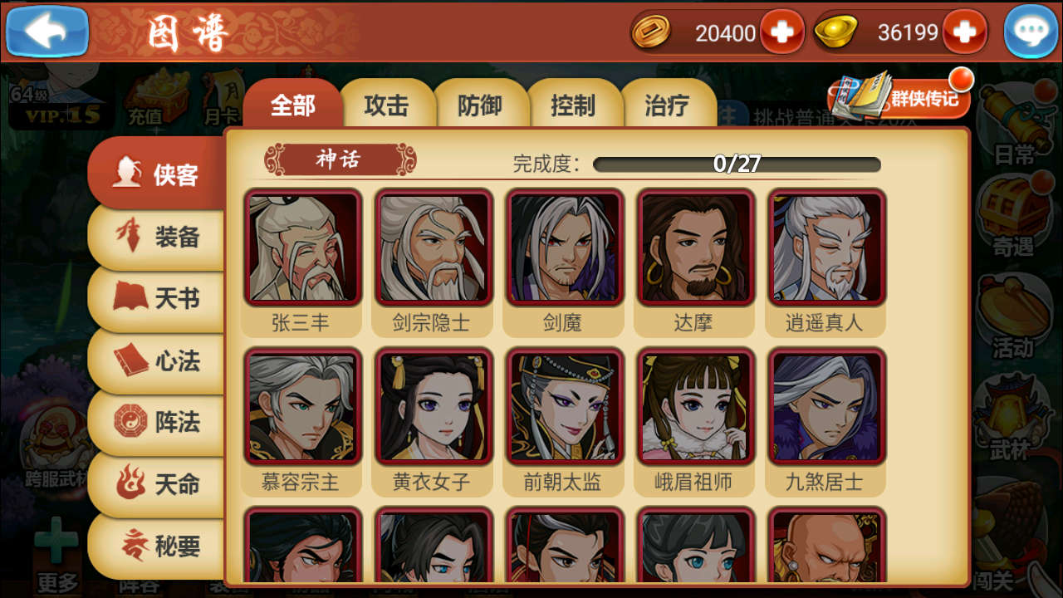Screen dimensions: 1063x598
Task: Open 阵法 yin-yang category
Action: point(158,422)
